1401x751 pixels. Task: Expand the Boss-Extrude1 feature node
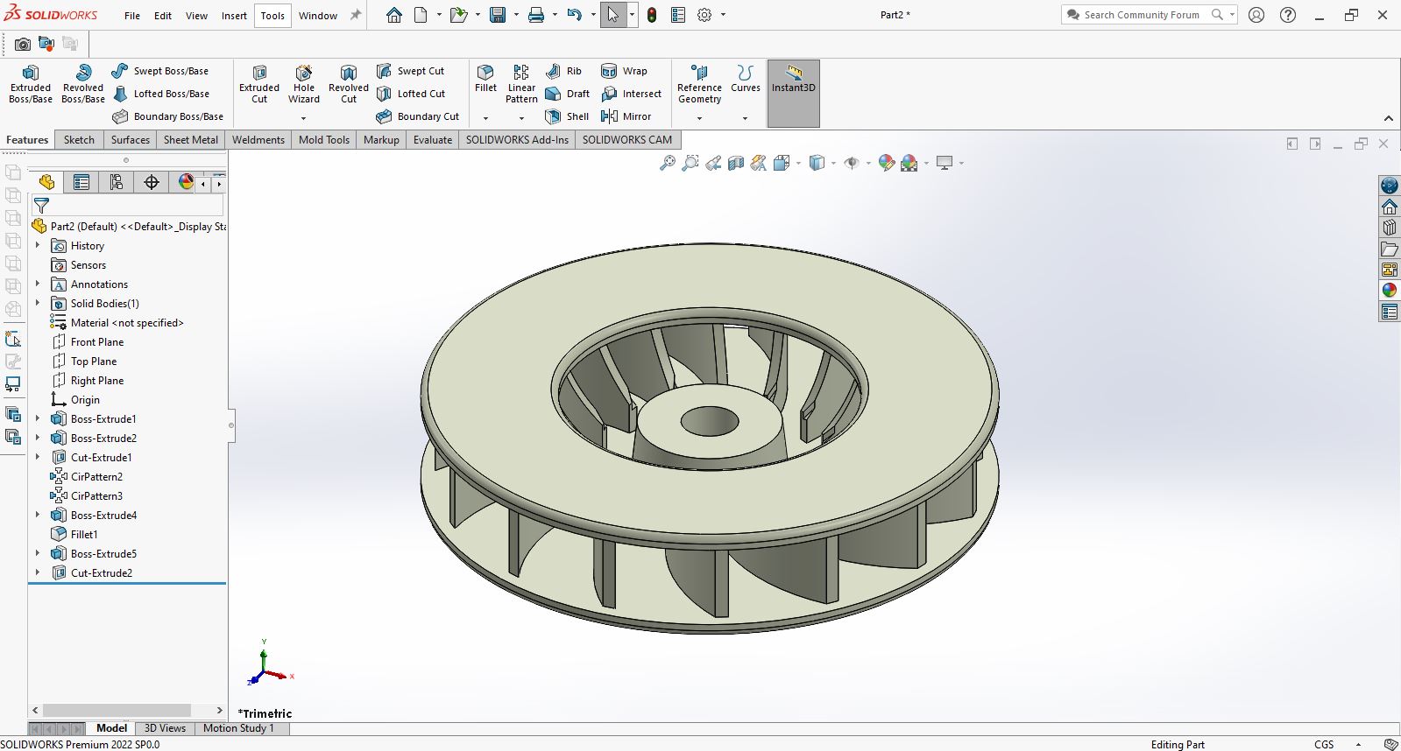[38, 418]
